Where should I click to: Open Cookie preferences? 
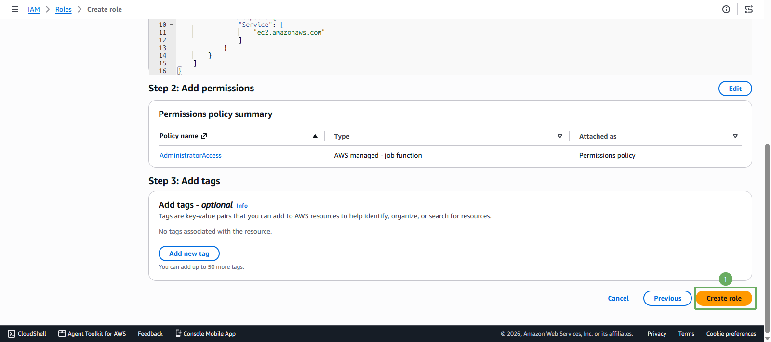tap(731, 334)
